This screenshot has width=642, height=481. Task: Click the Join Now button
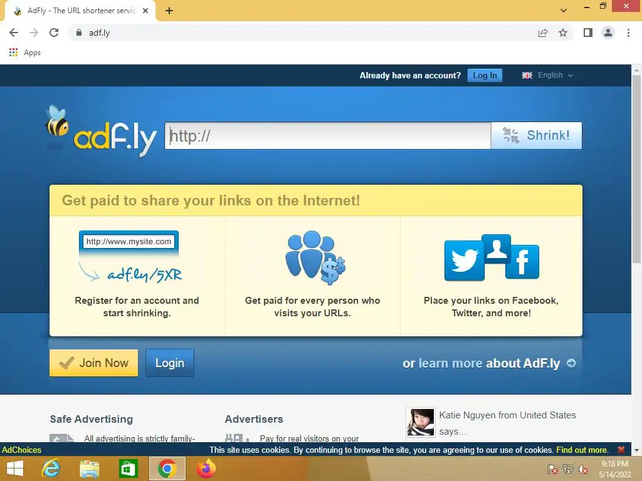[94, 363]
